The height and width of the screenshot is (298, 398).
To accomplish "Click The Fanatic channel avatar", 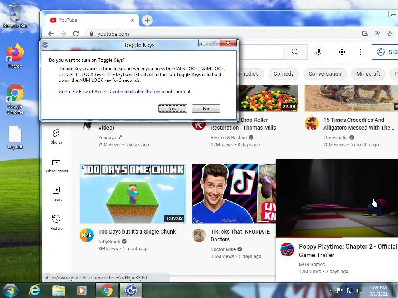I will tap(311, 123).
